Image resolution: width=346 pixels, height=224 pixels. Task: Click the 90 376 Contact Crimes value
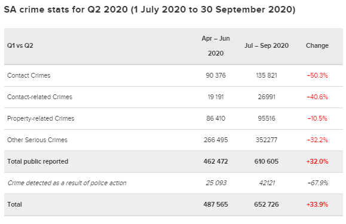[x=216, y=75]
